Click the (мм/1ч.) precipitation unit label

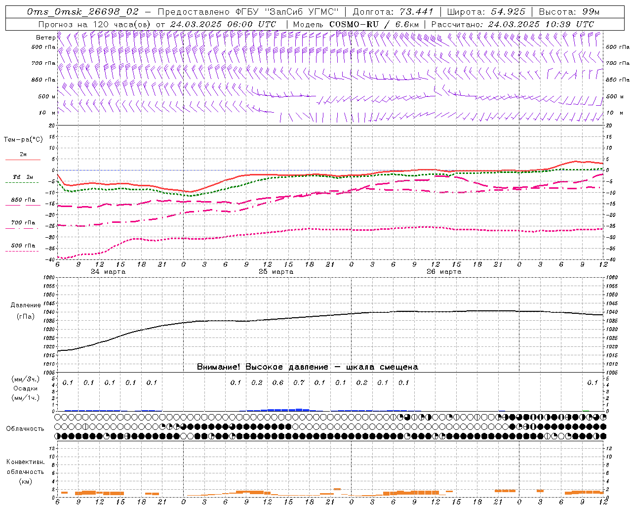(x=26, y=398)
